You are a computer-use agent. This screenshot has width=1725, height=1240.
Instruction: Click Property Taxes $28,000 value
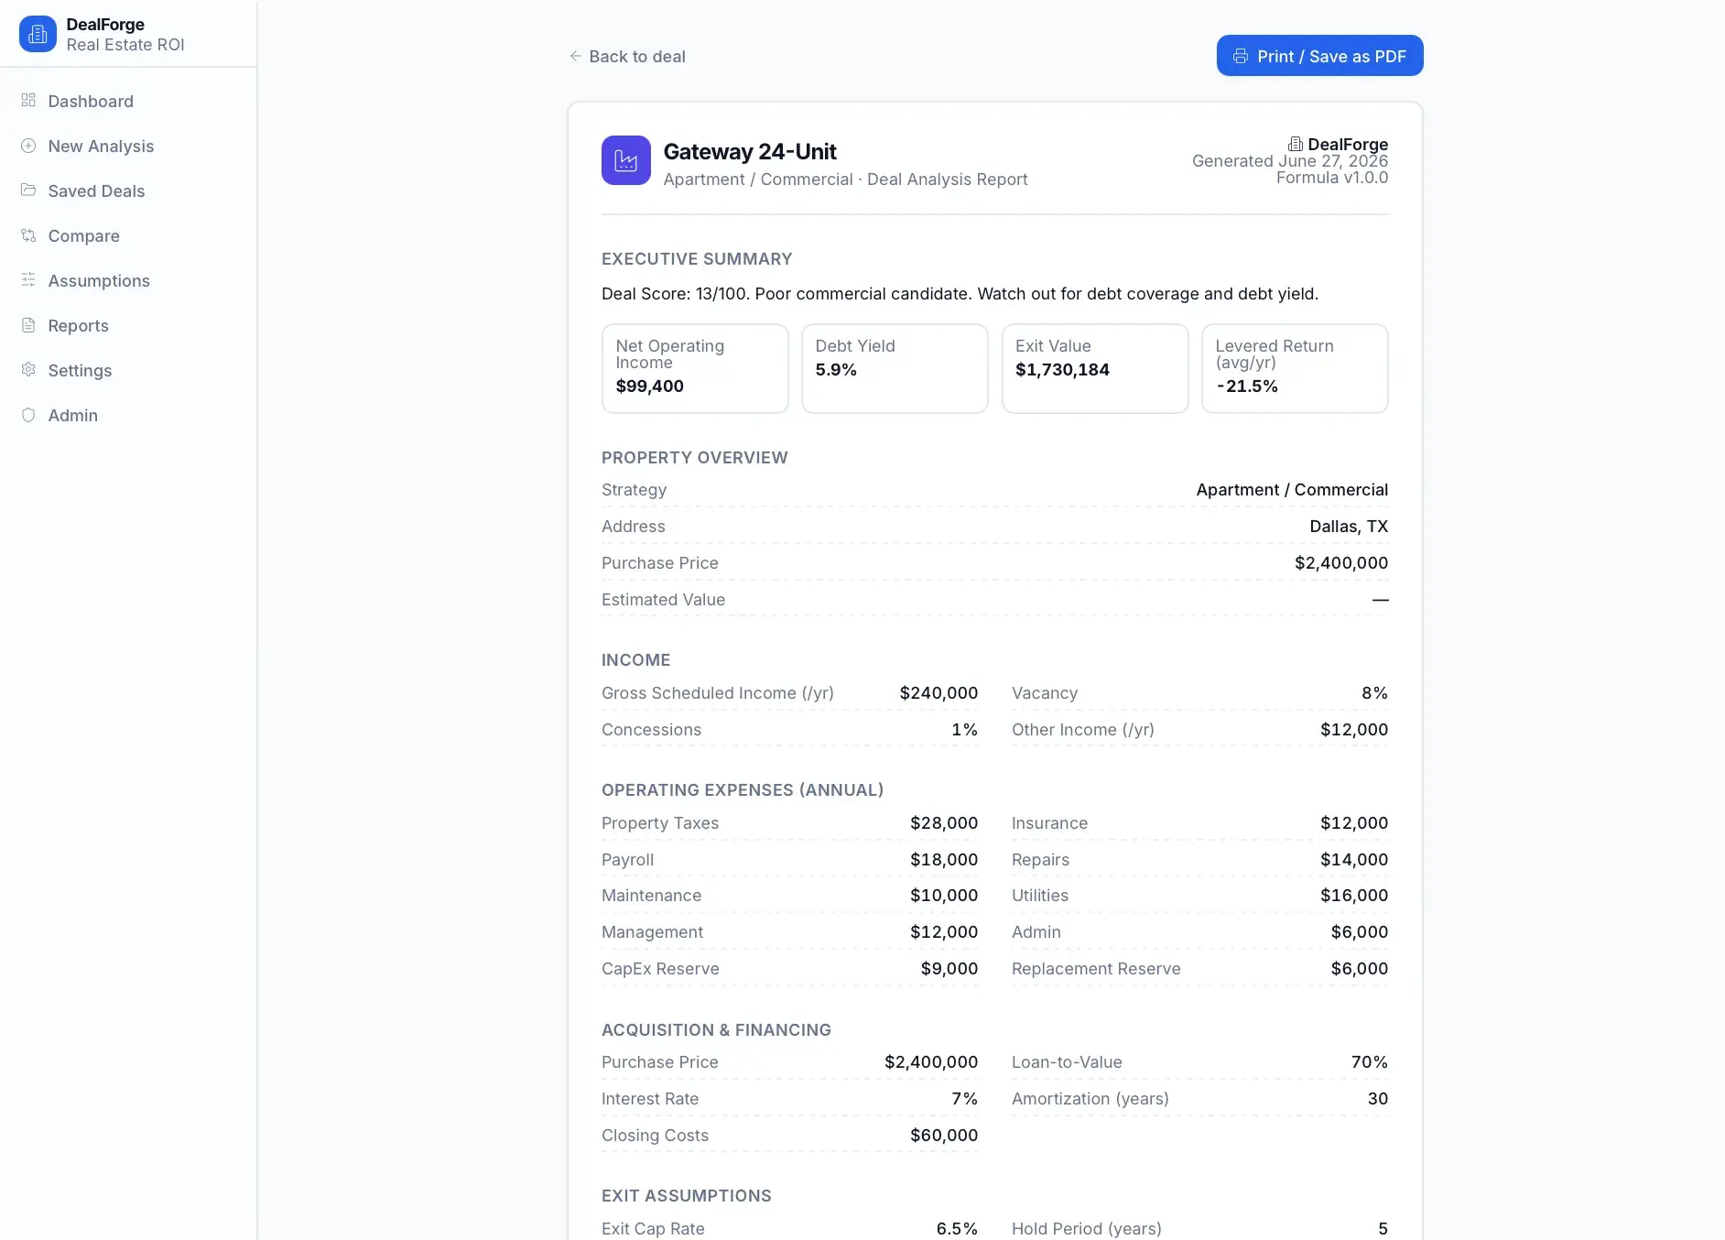[944, 823]
